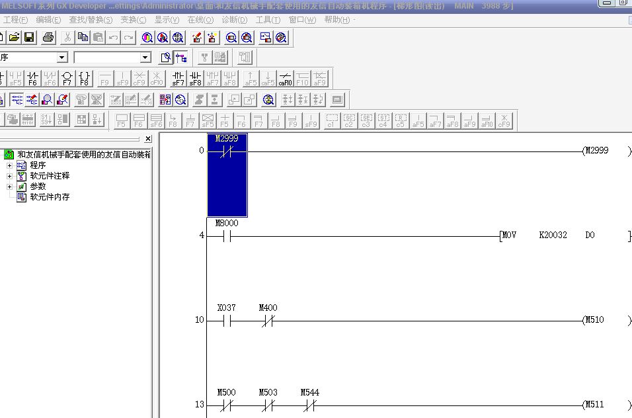Close the project panel with X button
Image resolution: width=632 pixels, height=418 pixels.
[148, 139]
